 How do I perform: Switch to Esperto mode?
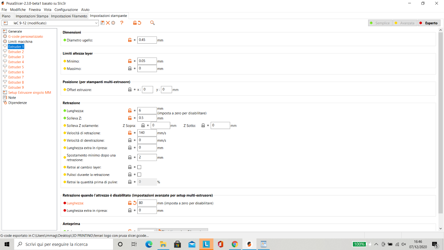pyautogui.click(x=429, y=23)
